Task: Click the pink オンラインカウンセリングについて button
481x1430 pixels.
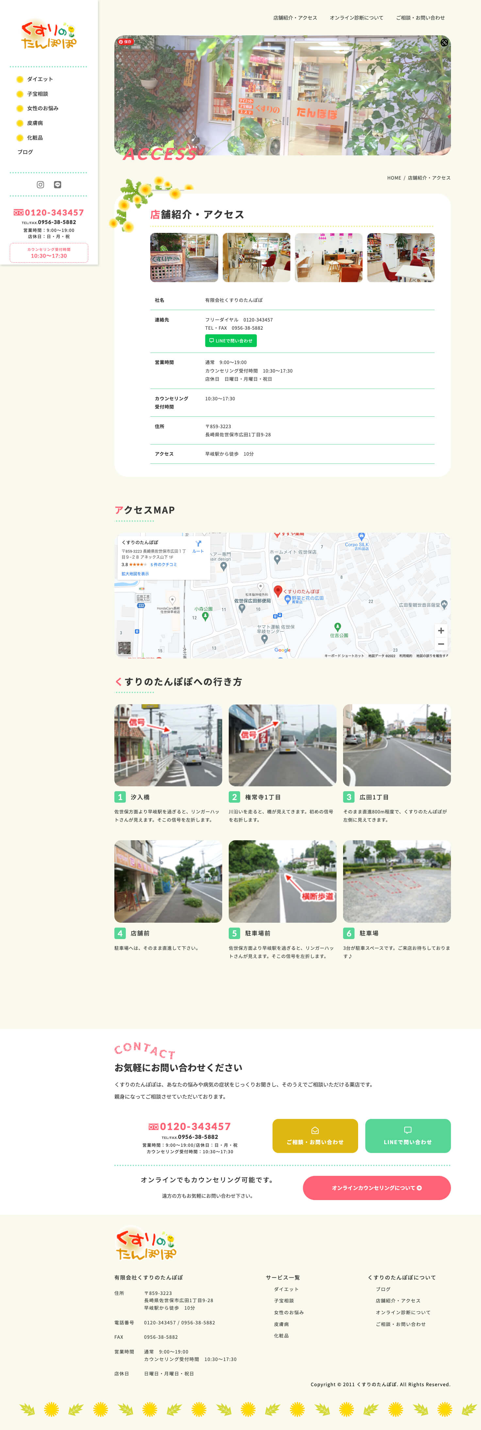Action: (x=377, y=1187)
